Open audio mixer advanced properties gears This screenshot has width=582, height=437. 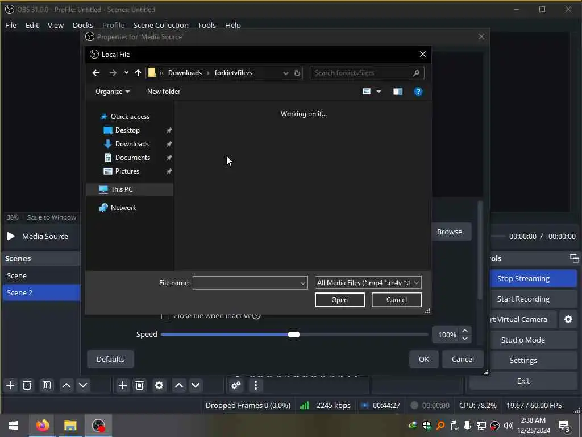click(236, 385)
